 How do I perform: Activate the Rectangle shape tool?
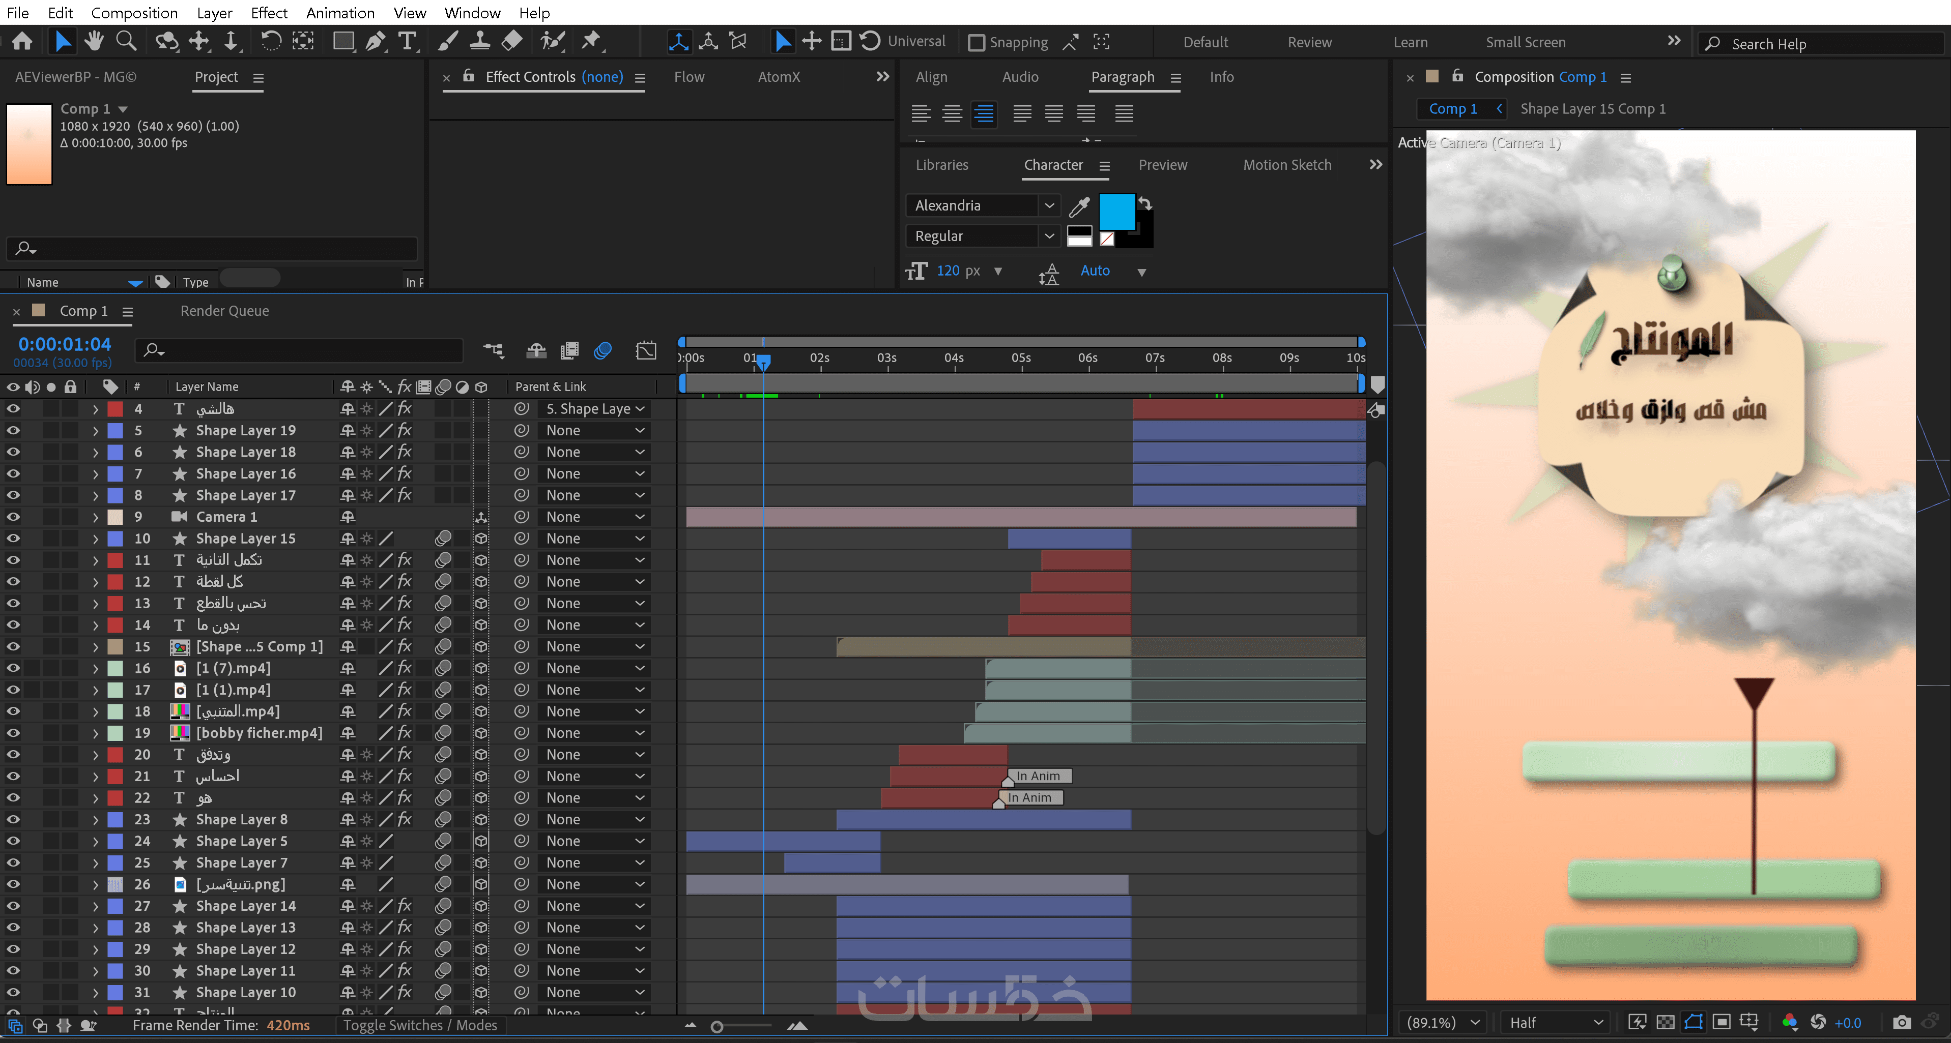click(343, 42)
